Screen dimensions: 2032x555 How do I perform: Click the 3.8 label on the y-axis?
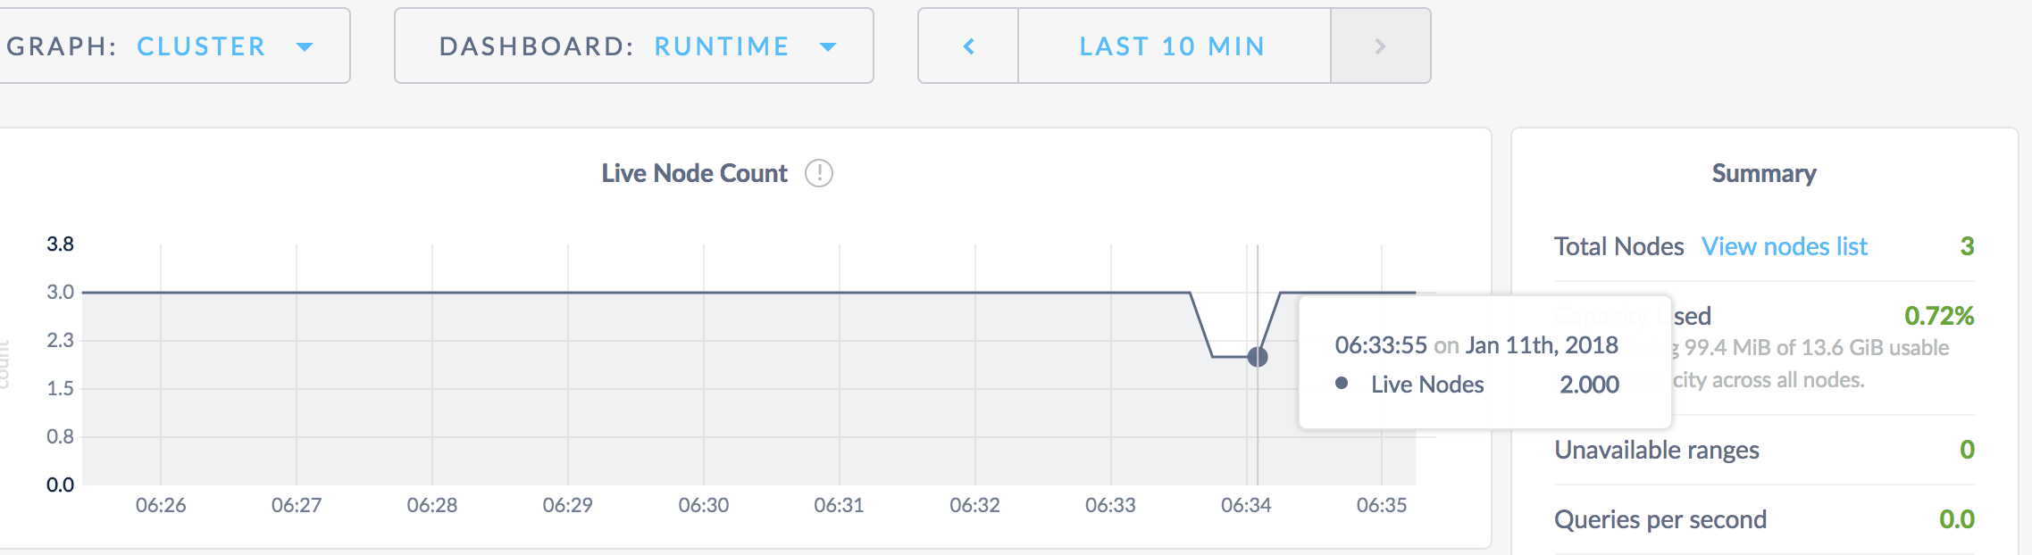tap(61, 241)
